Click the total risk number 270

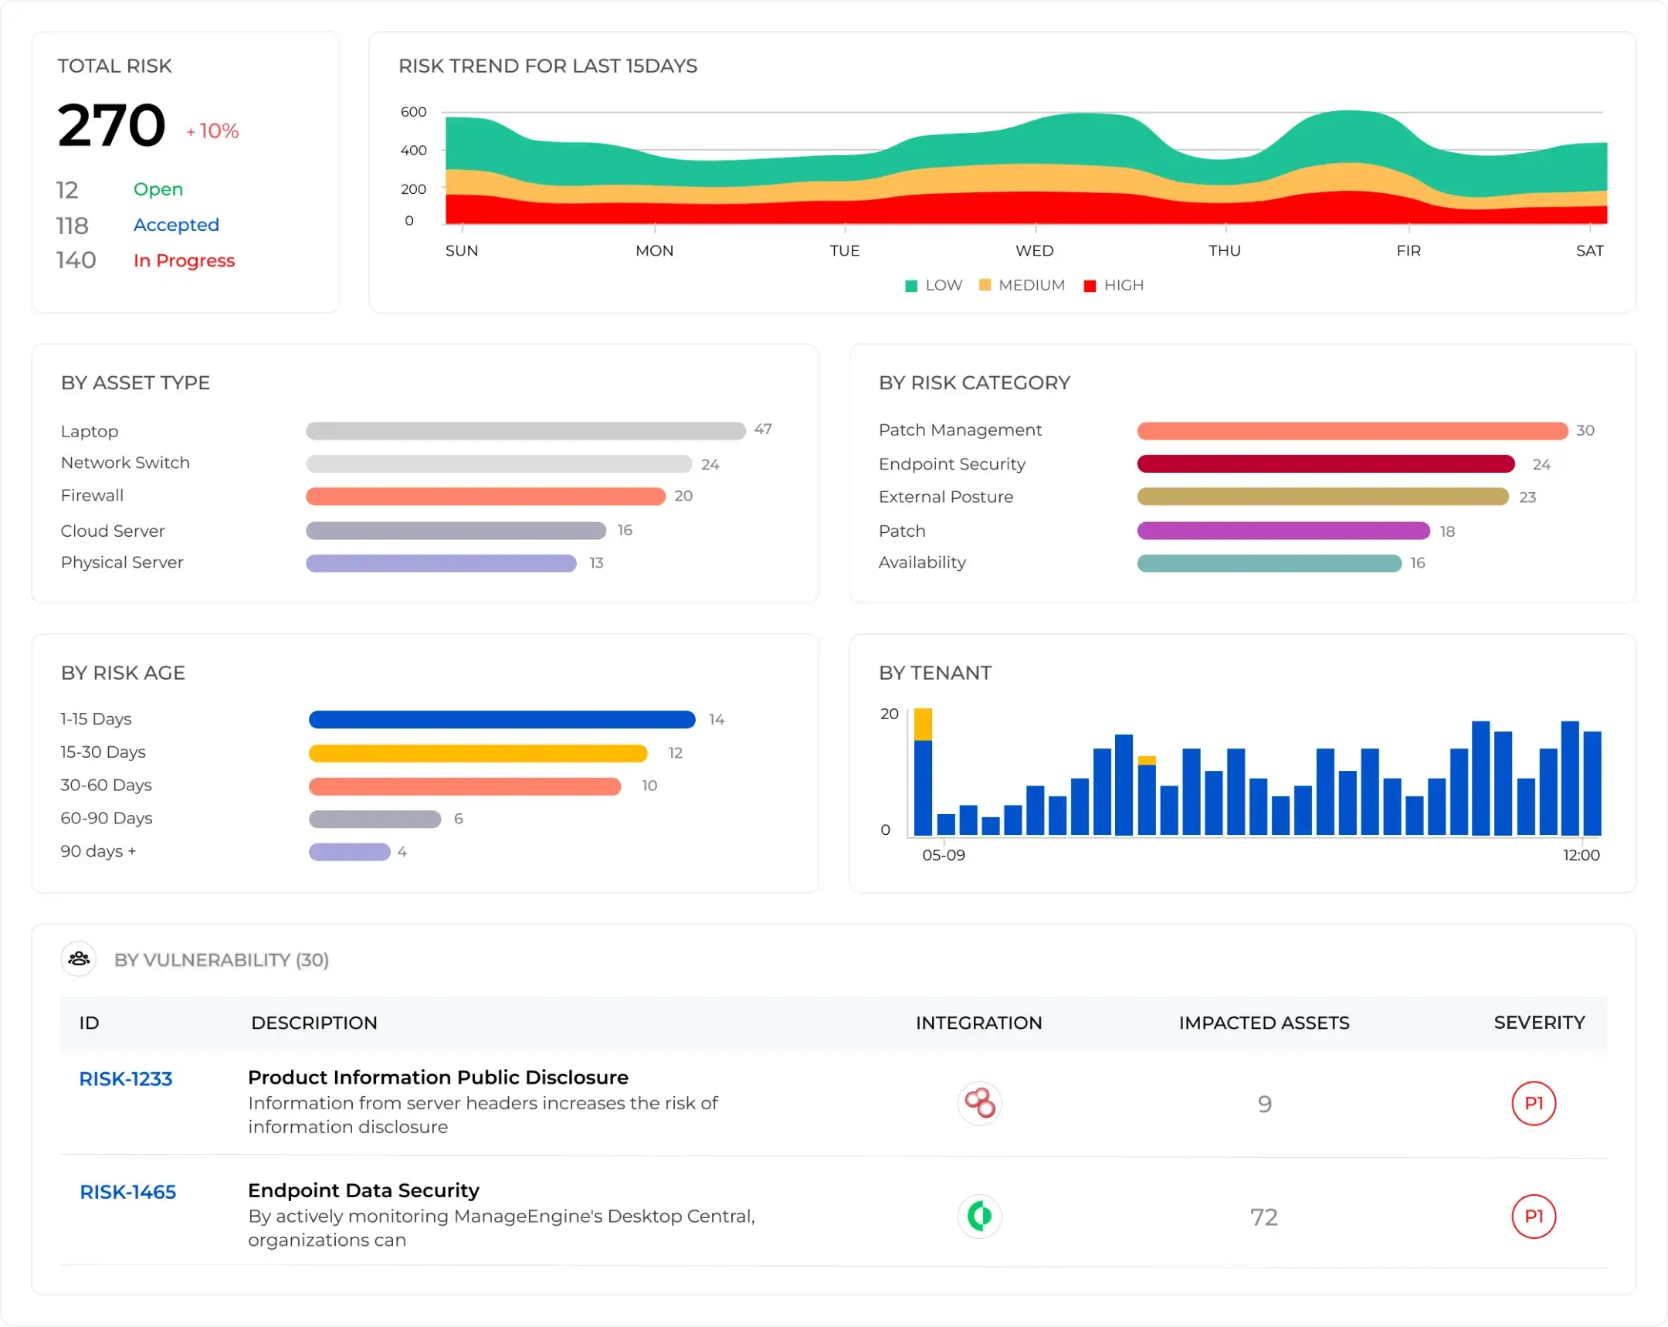click(111, 125)
